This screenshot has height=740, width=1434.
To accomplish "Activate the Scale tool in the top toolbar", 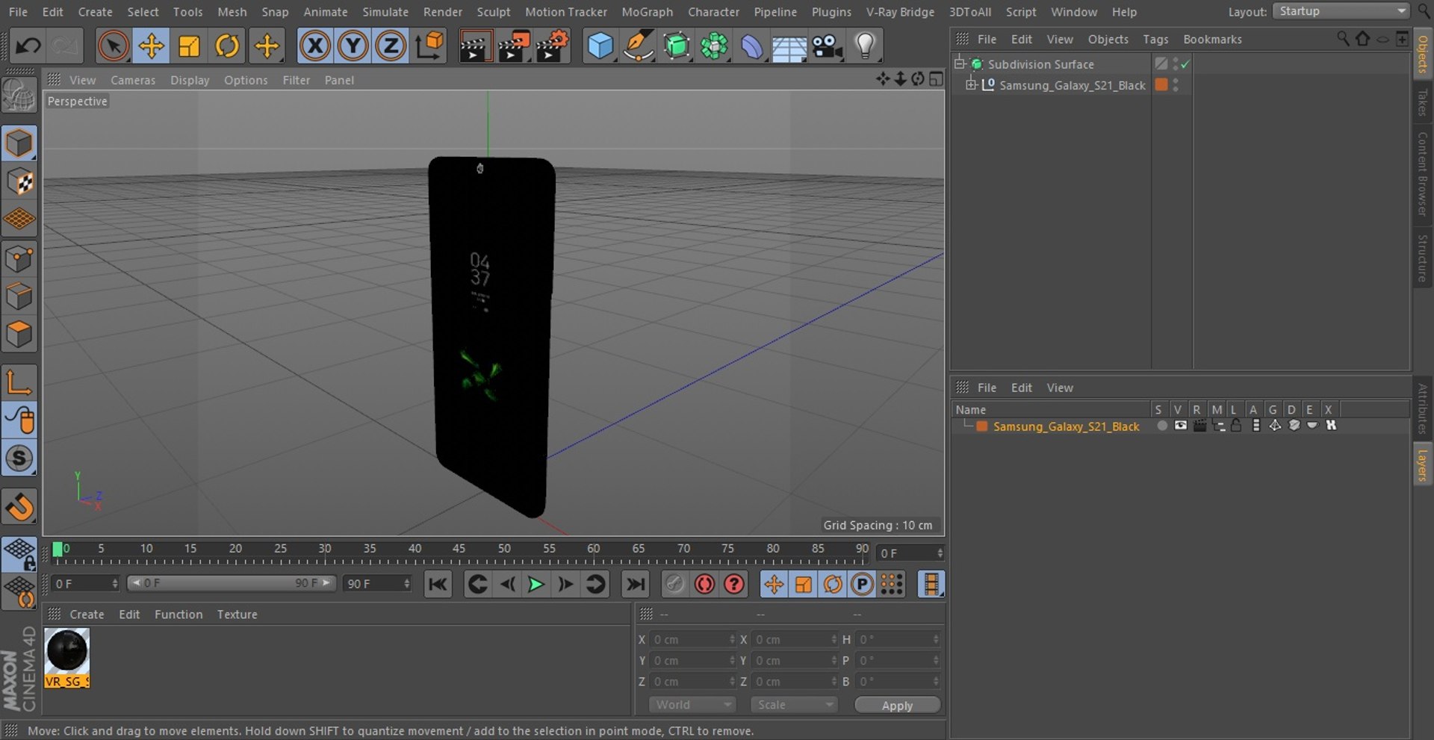I will 189,46.
